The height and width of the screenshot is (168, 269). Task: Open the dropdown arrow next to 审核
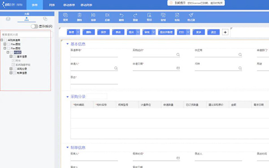click(x=154, y=32)
